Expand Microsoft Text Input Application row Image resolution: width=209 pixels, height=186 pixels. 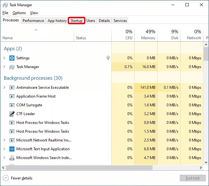point(4,149)
